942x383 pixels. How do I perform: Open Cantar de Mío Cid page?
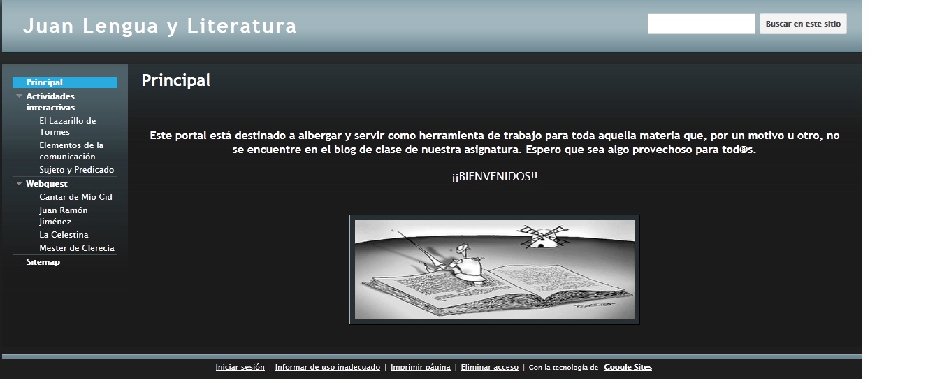[x=75, y=197]
